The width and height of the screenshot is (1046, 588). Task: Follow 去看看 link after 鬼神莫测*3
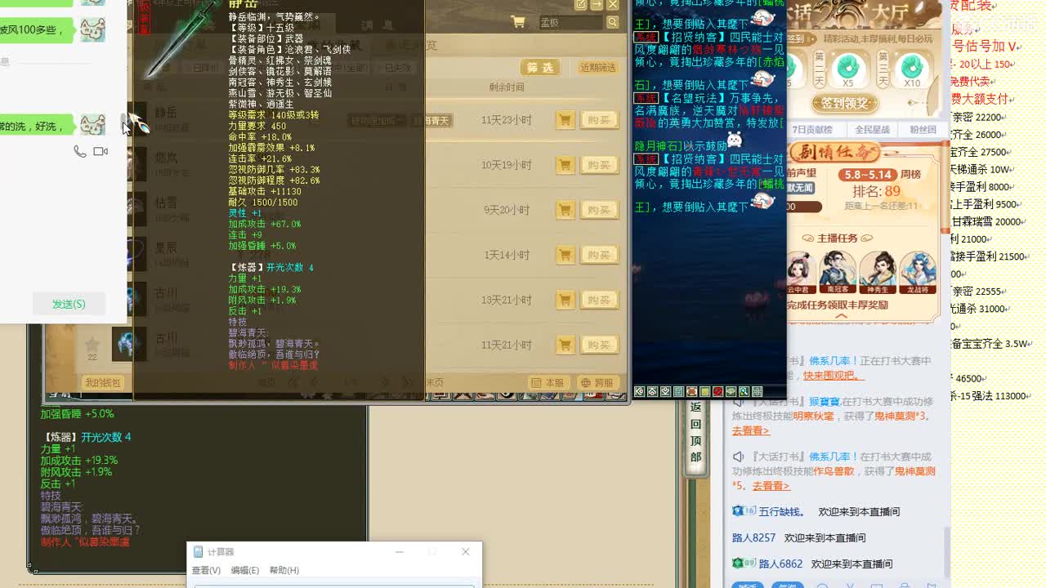pos(750,430)
